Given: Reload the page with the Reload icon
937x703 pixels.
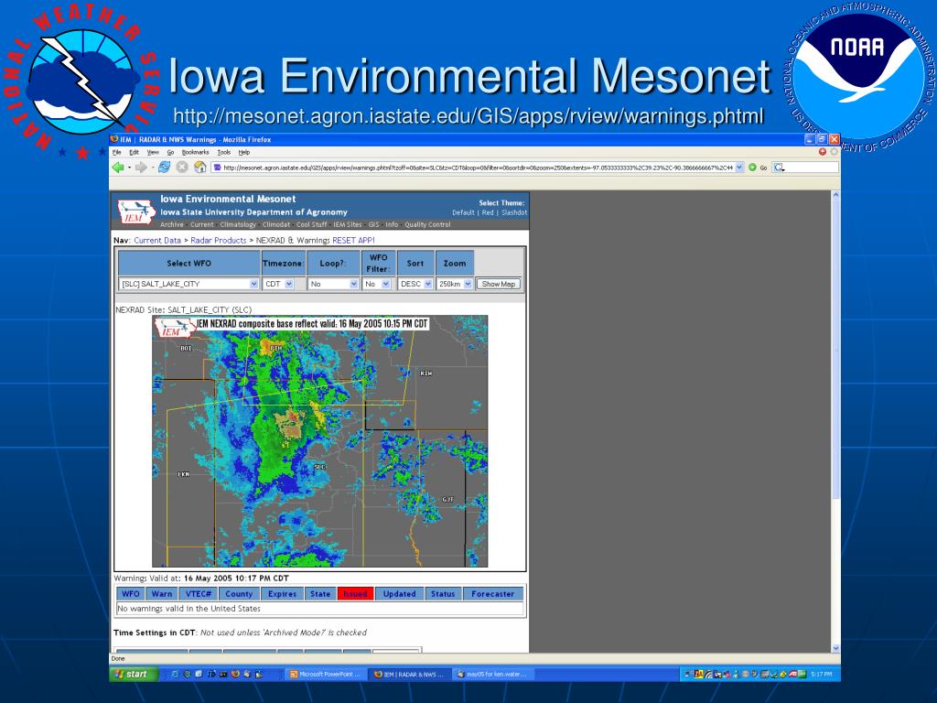Looking at the screenshot, I should (164, 168).
